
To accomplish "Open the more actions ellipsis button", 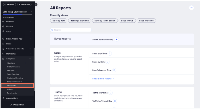I will 191,8.
